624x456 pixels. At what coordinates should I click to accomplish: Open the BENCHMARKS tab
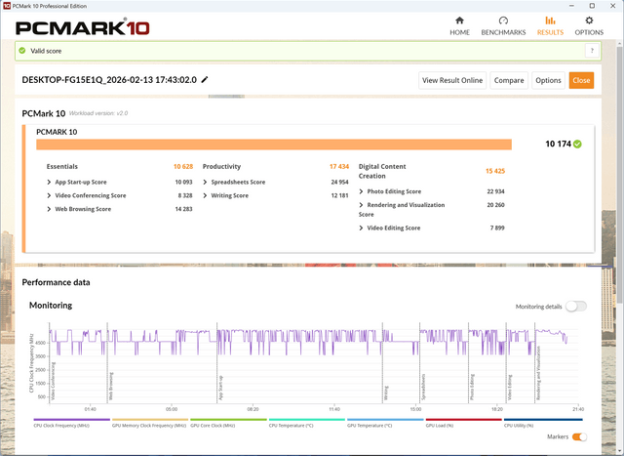pyautogui.click(x=503, y=26)
